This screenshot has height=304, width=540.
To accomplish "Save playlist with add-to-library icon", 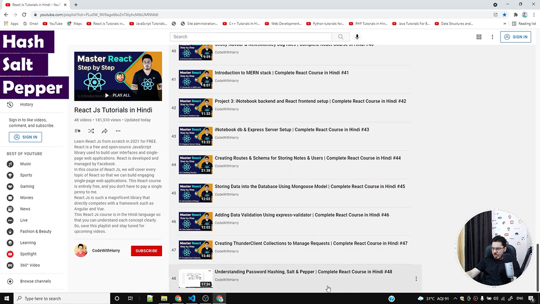I will 77,131.
